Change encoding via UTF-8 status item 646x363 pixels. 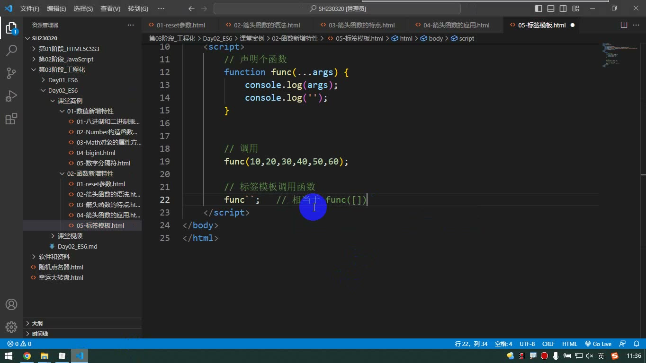pos(527,344)
